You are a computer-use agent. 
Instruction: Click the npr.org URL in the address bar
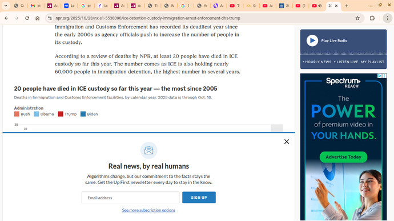pos(148,18)
